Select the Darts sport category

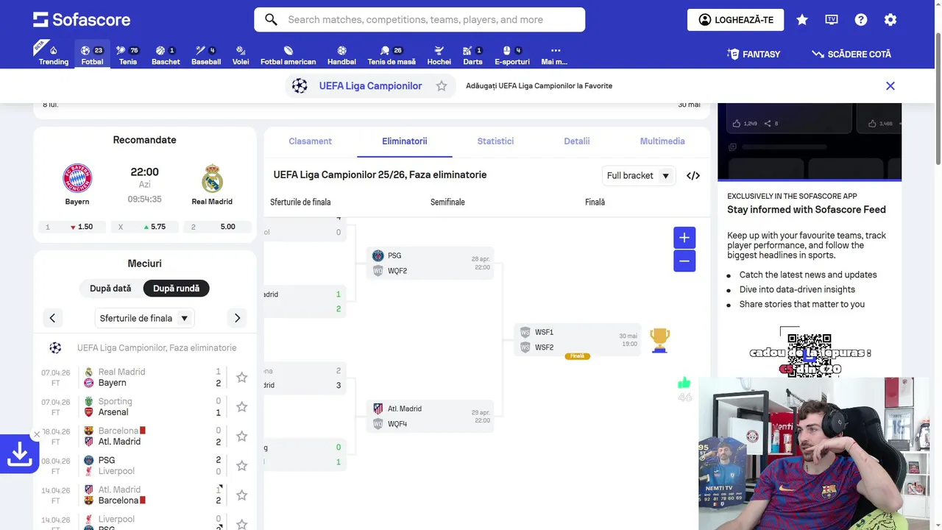(473, 55)
